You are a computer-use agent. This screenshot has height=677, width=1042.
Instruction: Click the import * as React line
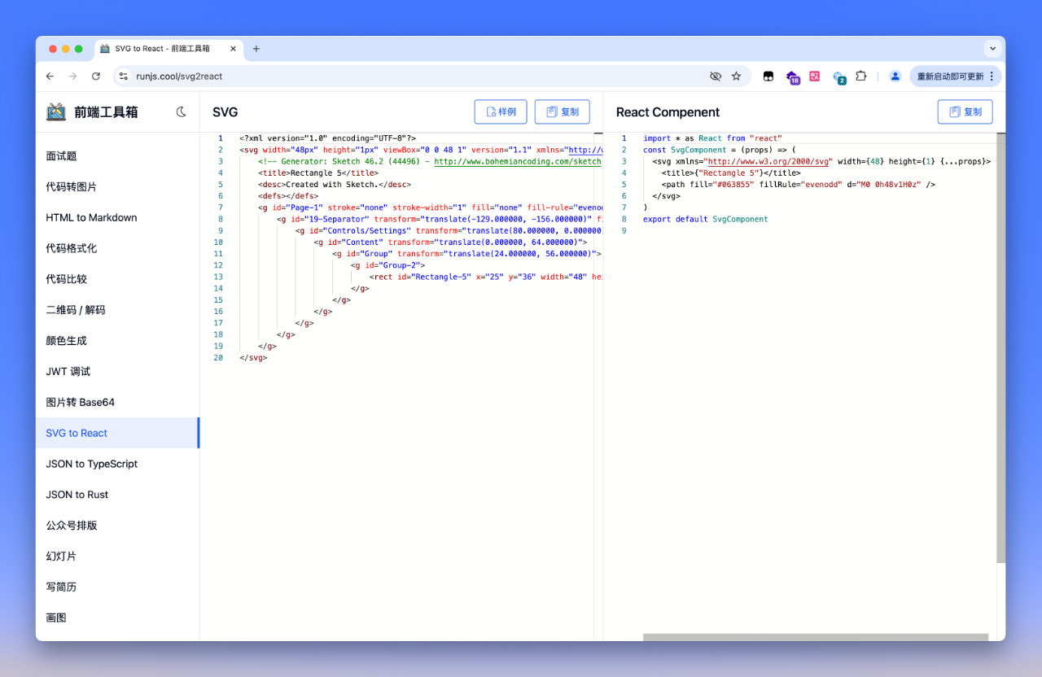pos(712,138)
